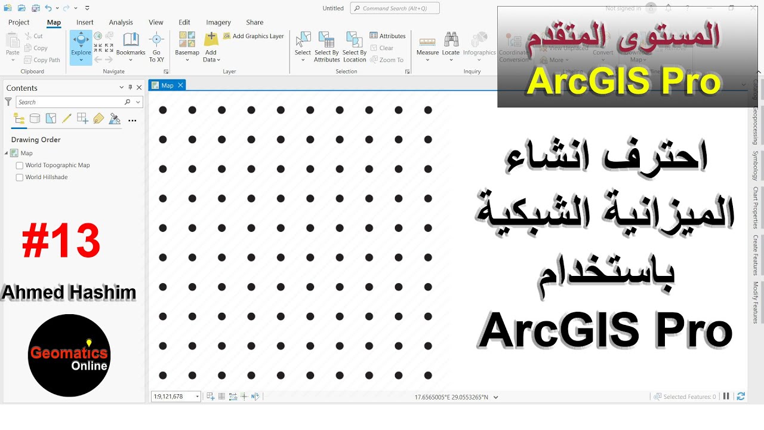Switch to the Share ribbon tab
This screenshot has width=764, height=430.
(255, 22)
